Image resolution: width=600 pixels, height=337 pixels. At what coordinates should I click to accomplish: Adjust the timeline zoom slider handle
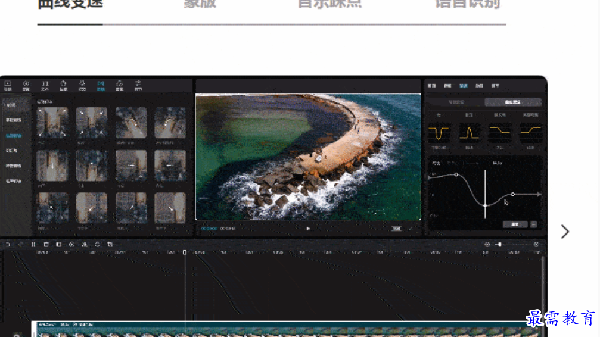point(499,245)
